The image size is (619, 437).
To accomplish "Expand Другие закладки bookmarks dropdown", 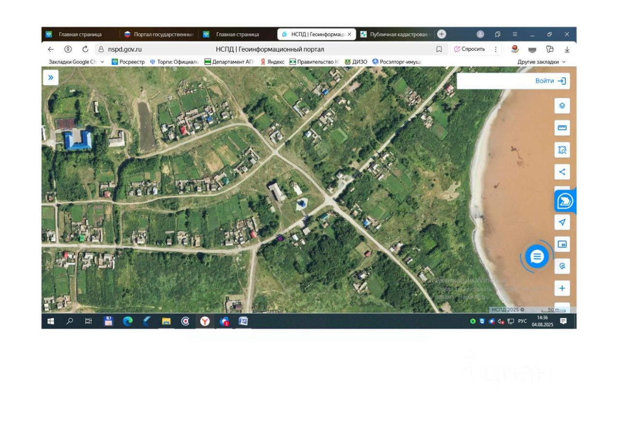I will (541, 62).
